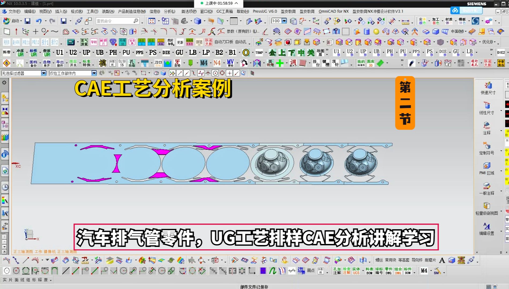Toggle the snap endpoint icon
The height and width of the screenshot is (289, 509).
(180, 73)
